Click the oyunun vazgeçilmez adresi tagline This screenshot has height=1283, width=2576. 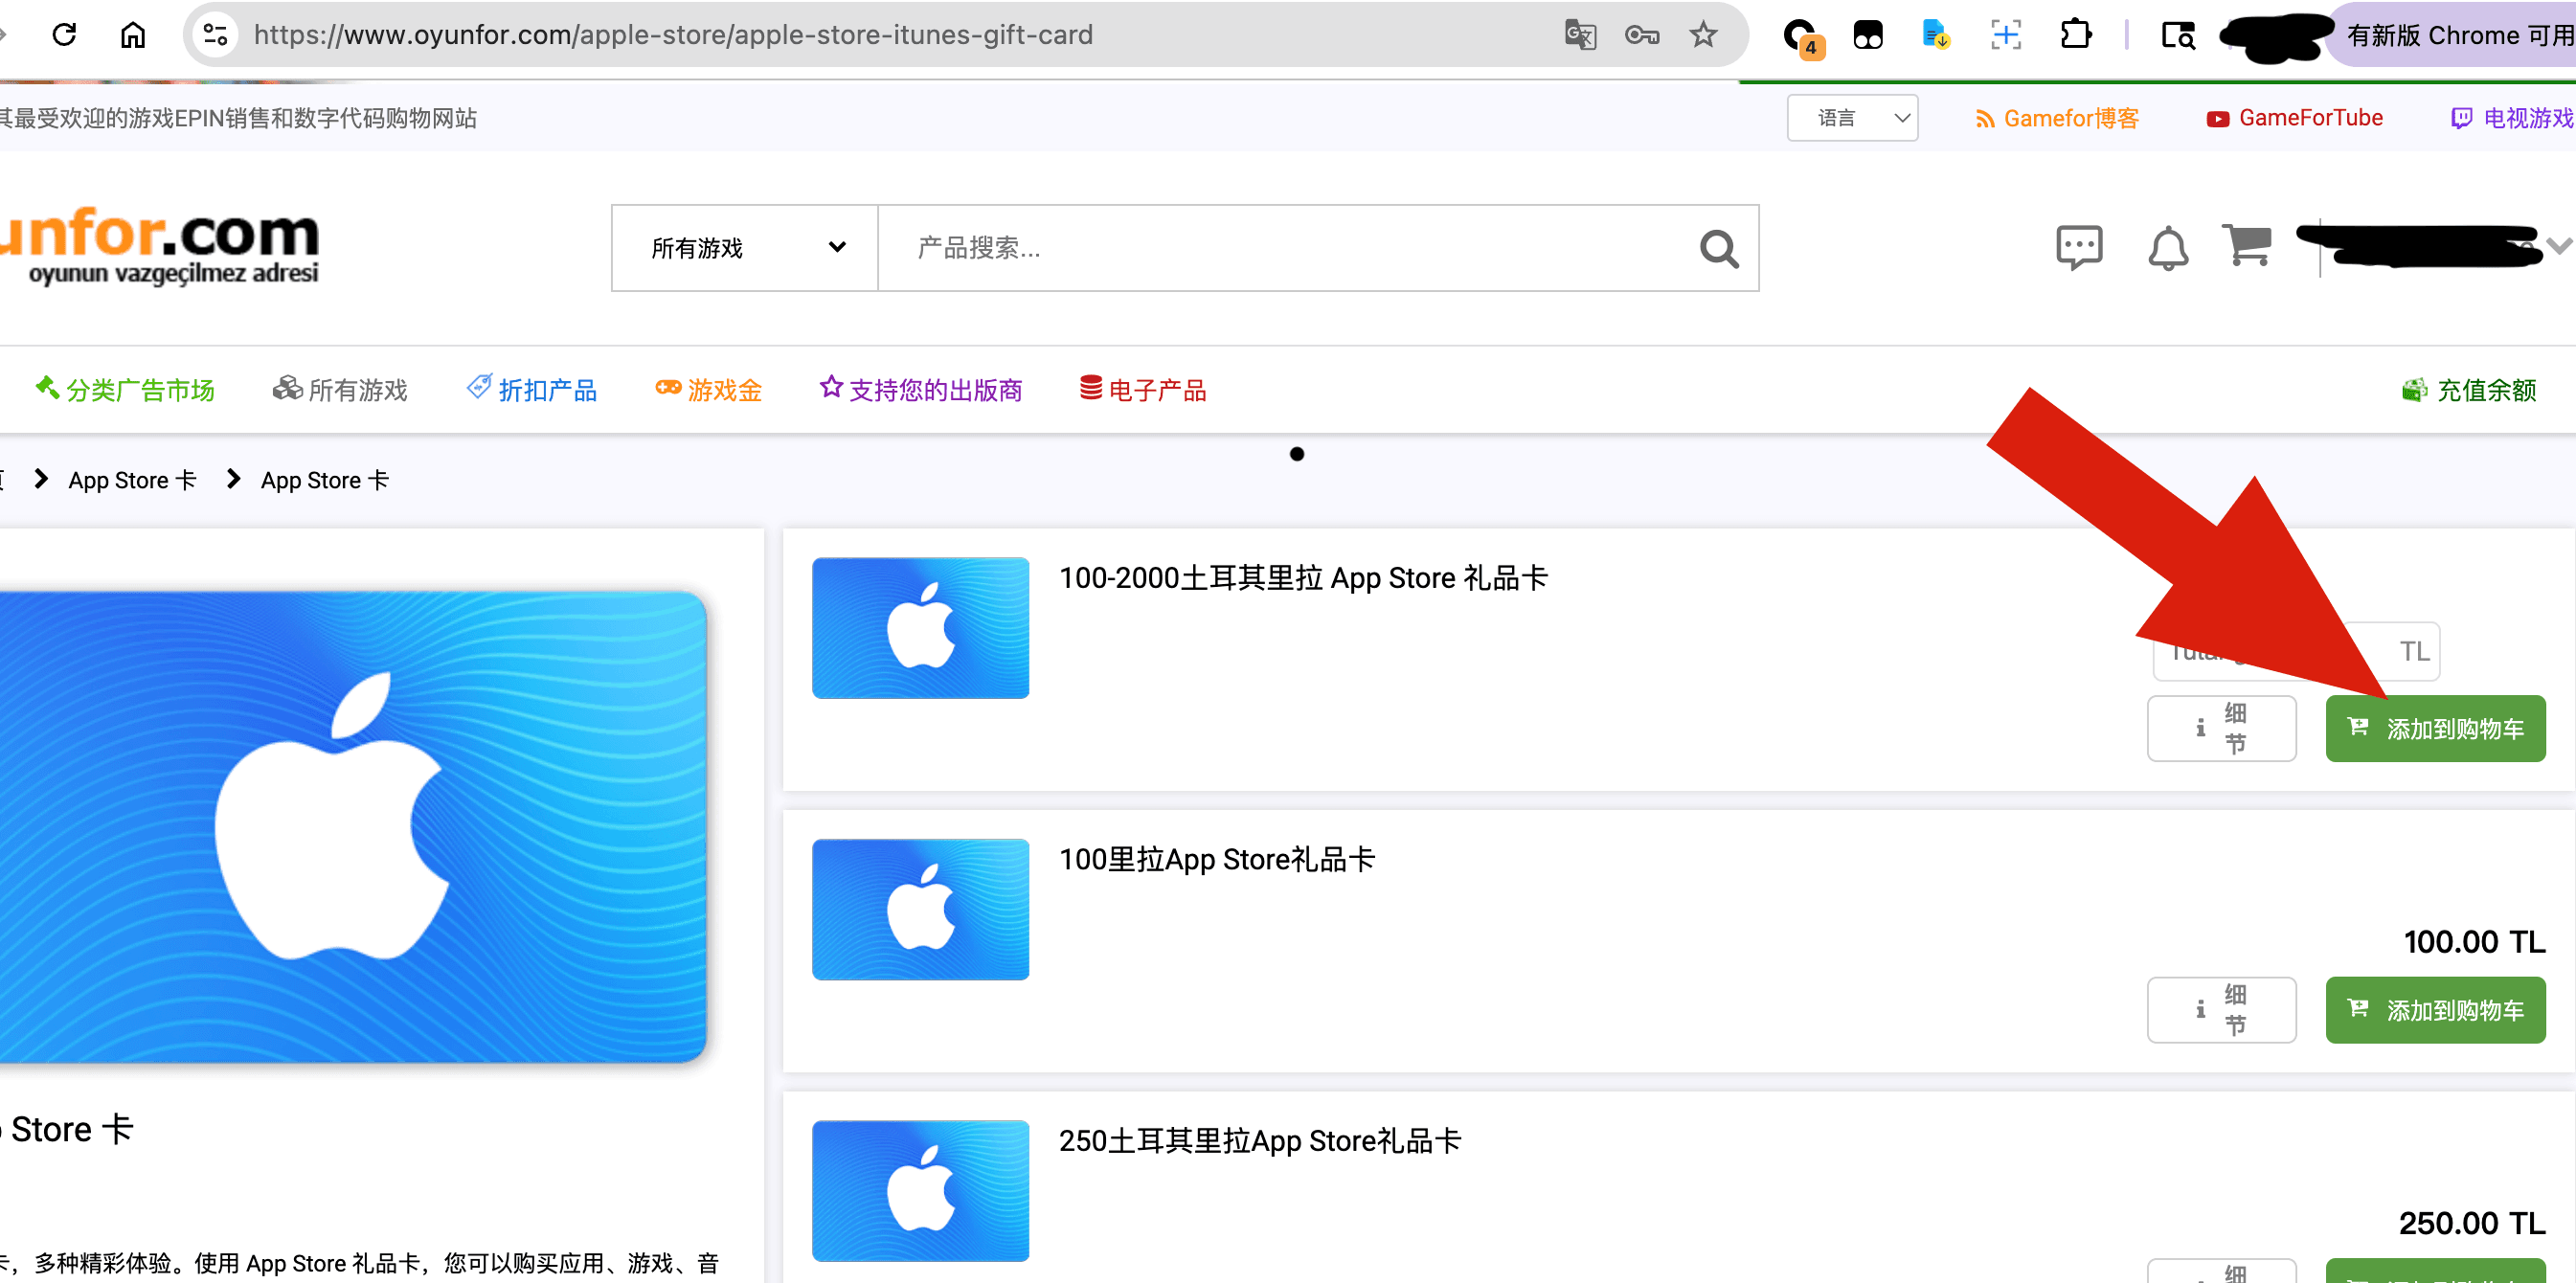tap(173, 273)
